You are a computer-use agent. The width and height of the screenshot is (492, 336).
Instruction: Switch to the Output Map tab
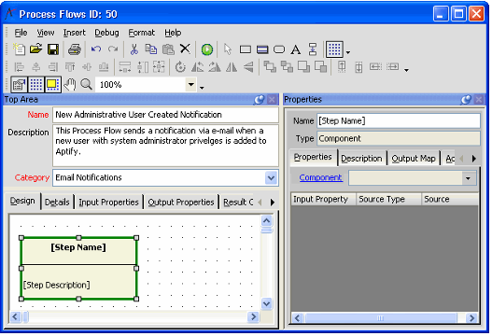(x=414, y=159)
